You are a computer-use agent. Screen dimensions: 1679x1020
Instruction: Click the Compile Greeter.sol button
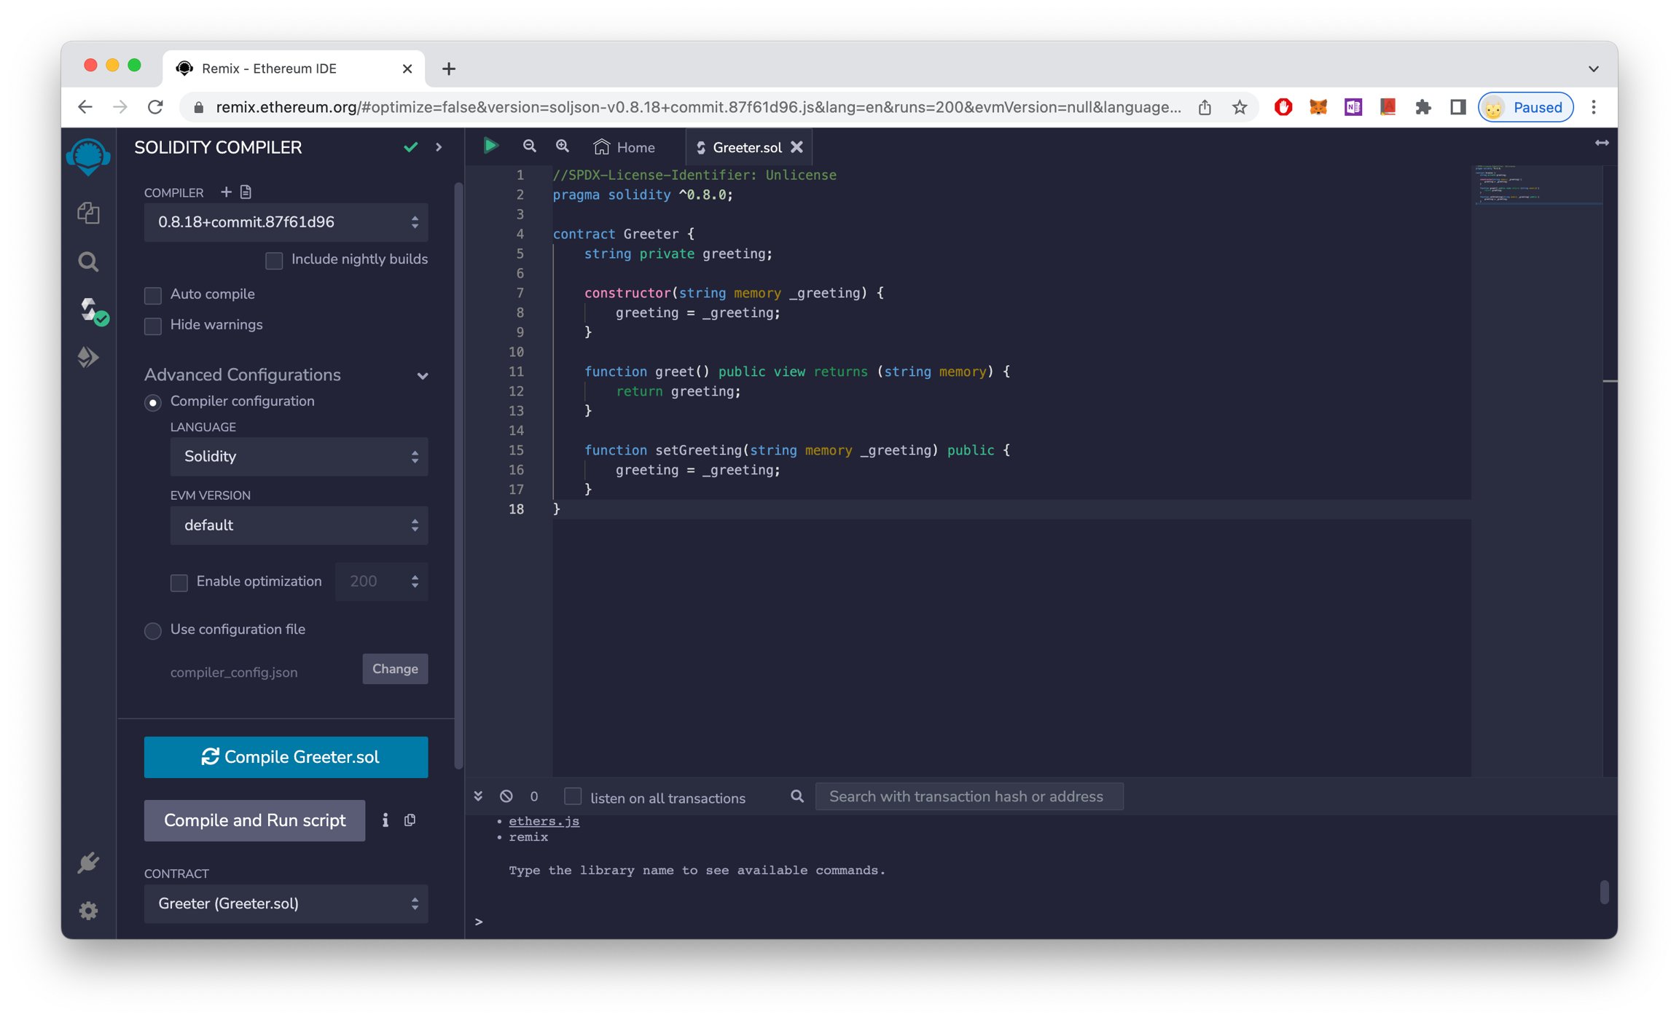(286, 757)
